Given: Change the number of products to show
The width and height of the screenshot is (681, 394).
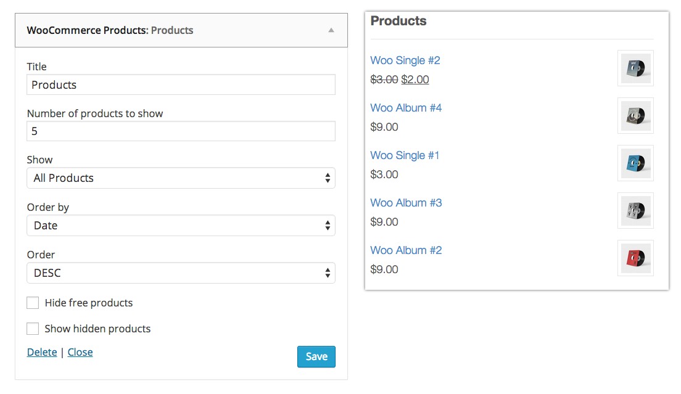Looking at the screenshot, I should click(x=181, y=131).
